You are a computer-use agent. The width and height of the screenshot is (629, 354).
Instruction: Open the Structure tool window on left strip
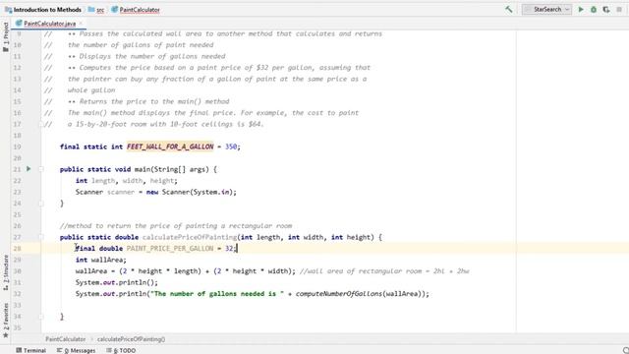coord(6,272)
